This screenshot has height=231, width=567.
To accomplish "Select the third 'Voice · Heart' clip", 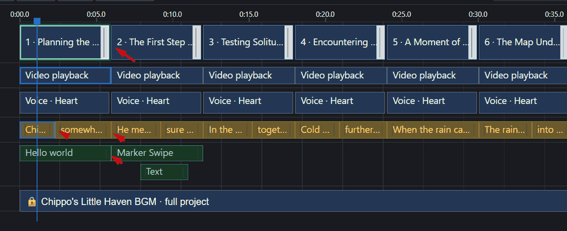I will coord(248,101).
